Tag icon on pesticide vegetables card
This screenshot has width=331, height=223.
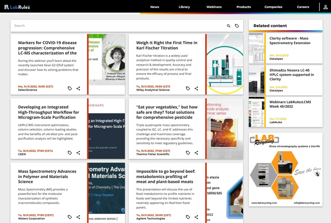(x=188, y=153)
